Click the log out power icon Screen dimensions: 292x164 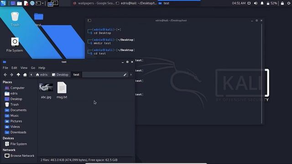click(289, 3)
